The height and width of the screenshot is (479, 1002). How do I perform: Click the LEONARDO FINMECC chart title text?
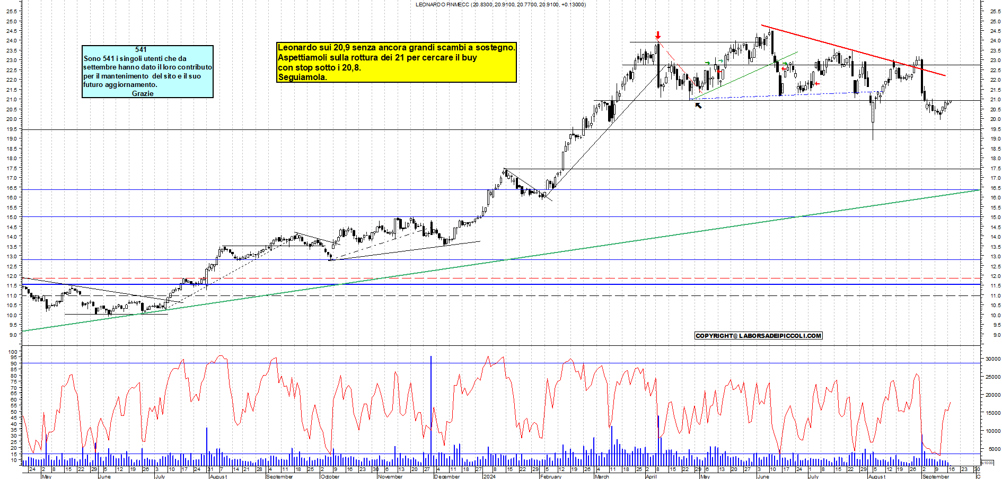point(500,5)
